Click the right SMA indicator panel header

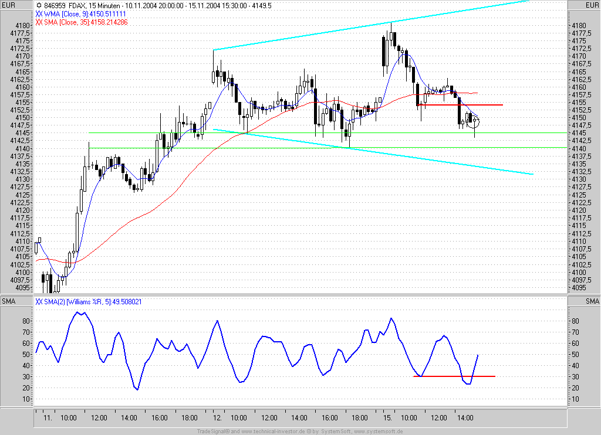pyautogui.click(x=592, y=301)
